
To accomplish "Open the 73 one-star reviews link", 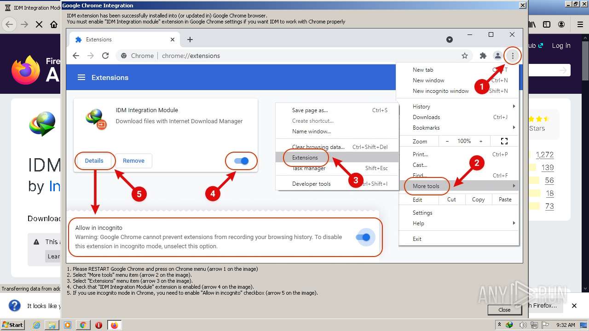I will pos(549,206).
